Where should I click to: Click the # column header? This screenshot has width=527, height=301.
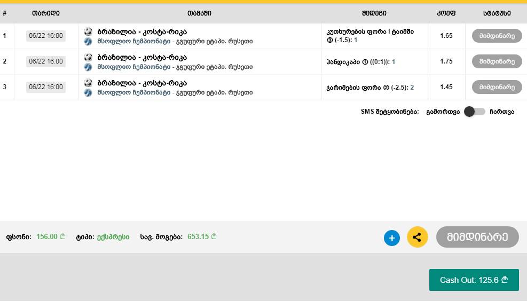coord(5,13)
